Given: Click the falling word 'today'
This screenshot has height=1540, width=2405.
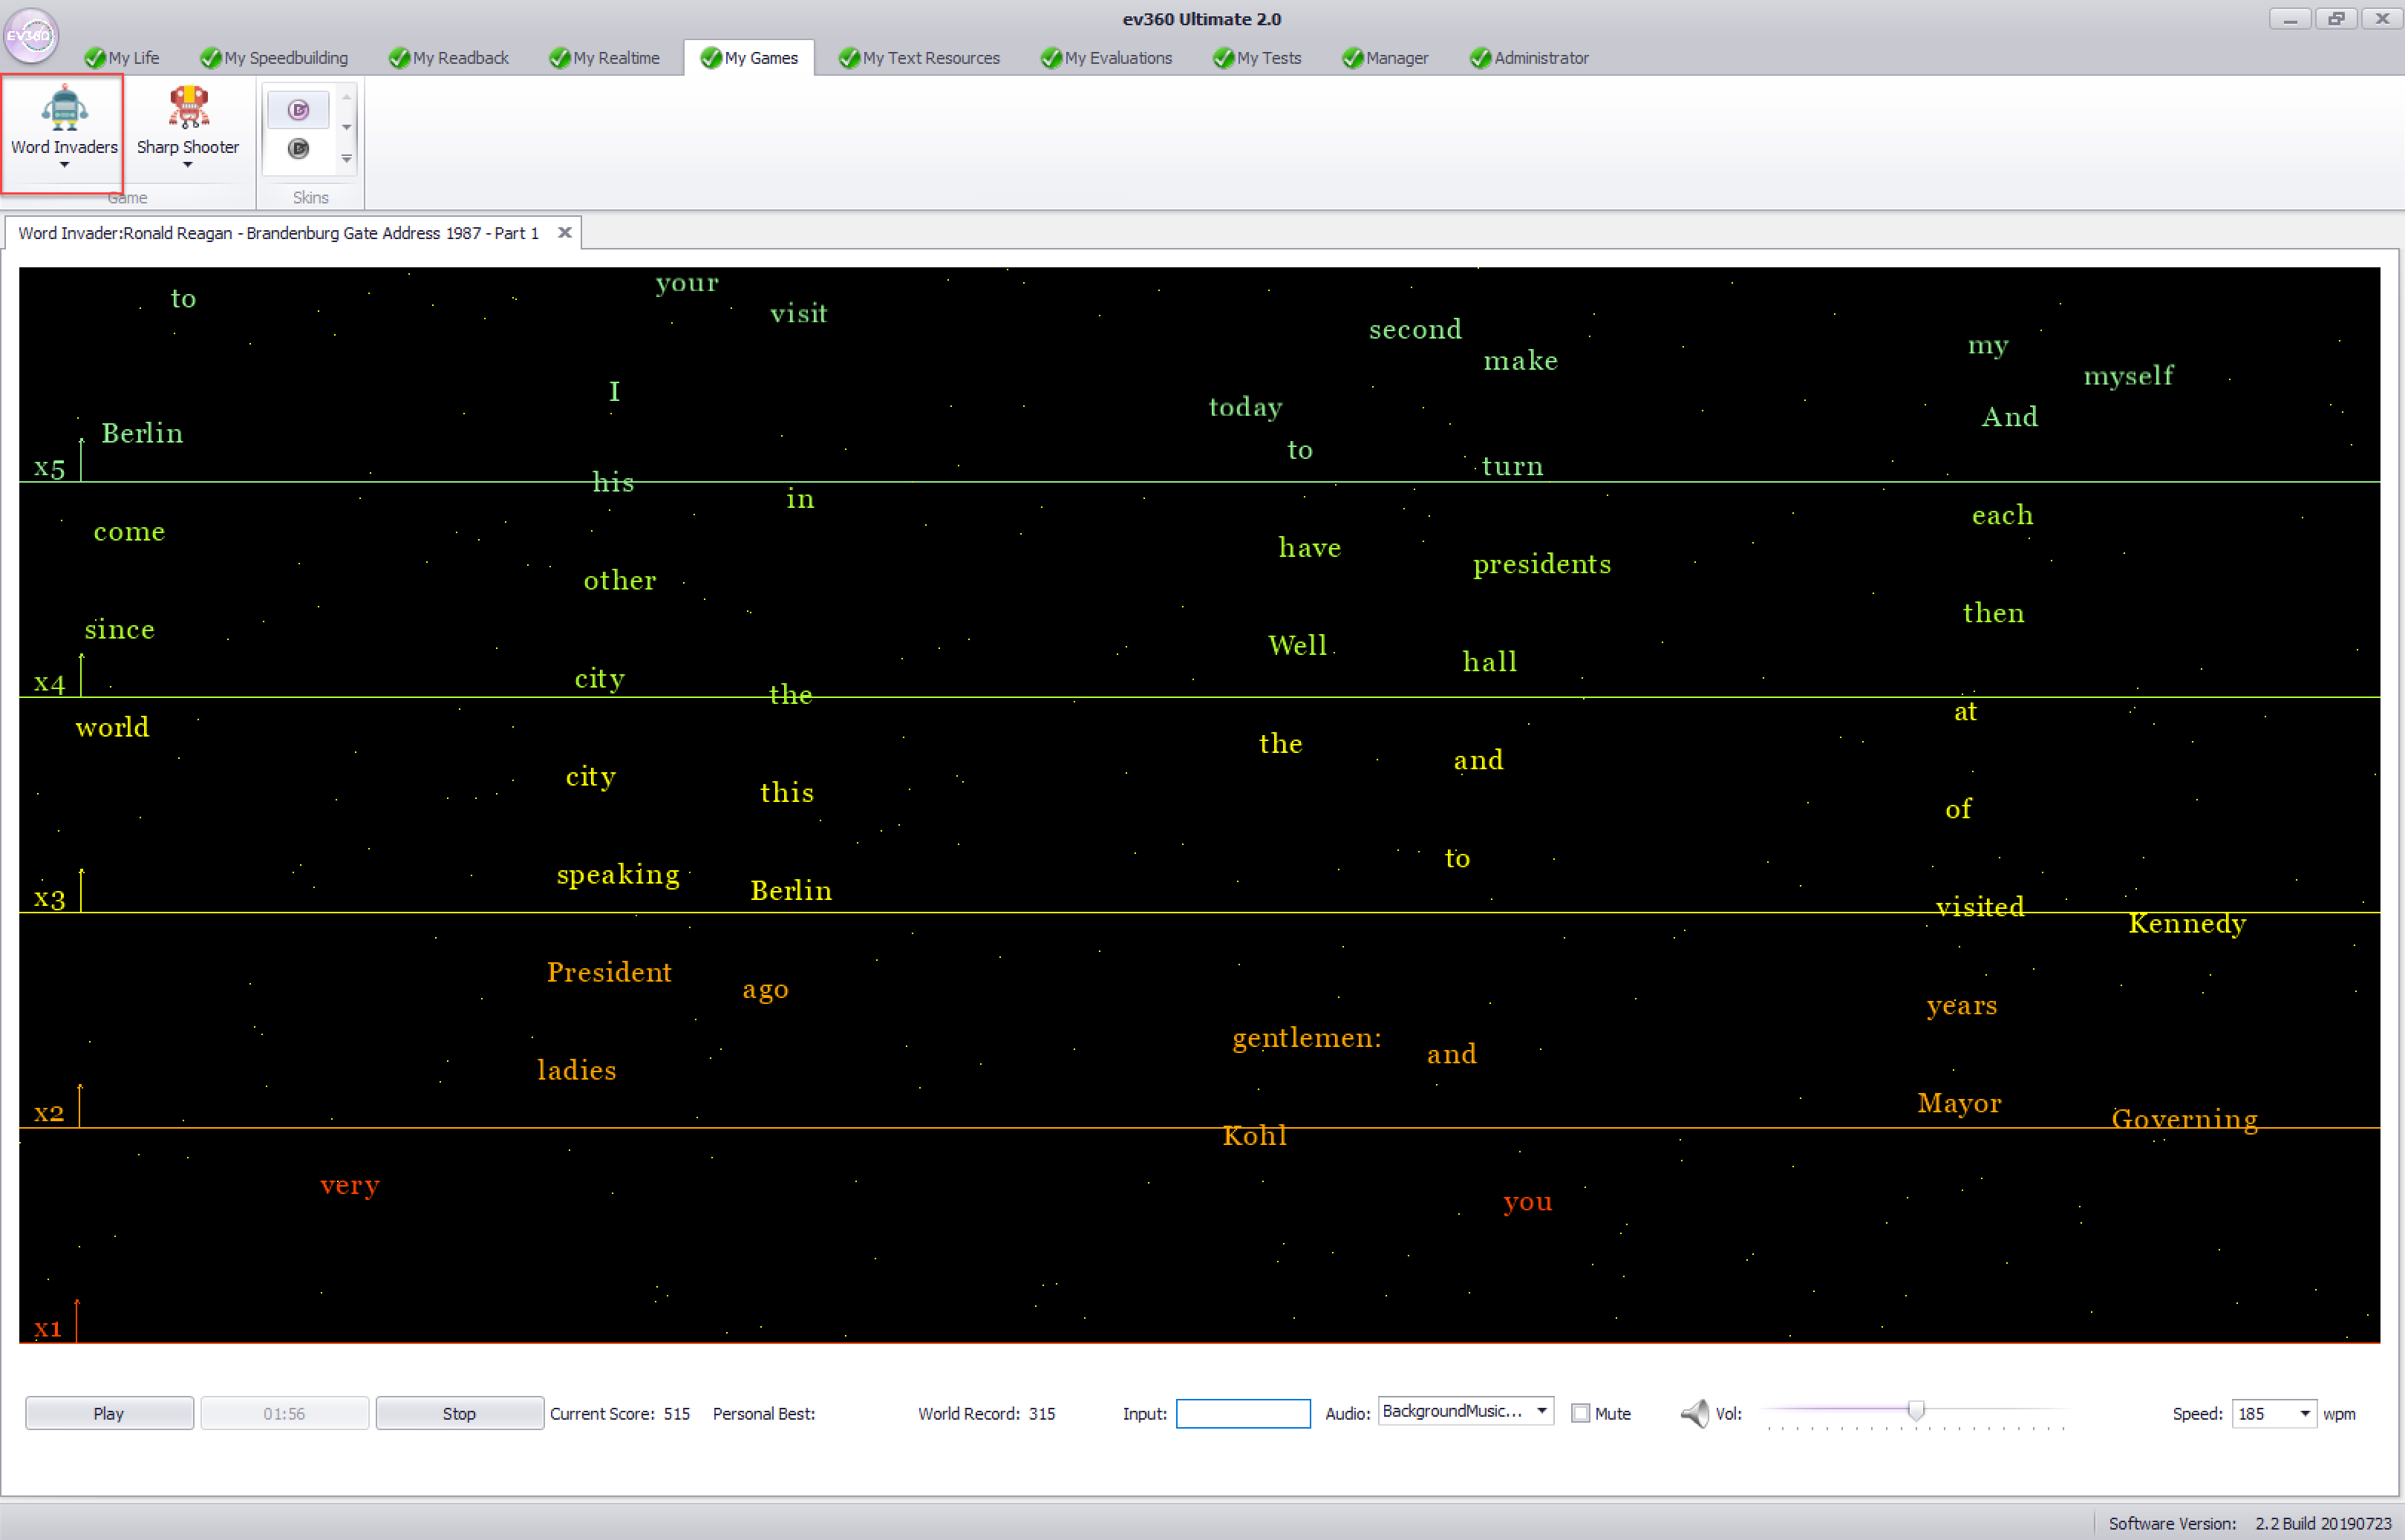Looking at the screenshot, I should (x=1245, y=408).
